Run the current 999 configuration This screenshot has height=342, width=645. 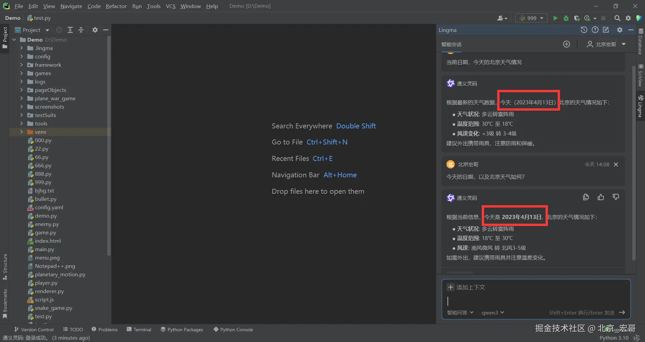click(x=555, y=18)
